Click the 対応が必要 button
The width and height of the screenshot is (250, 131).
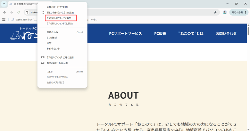(239, 12)
